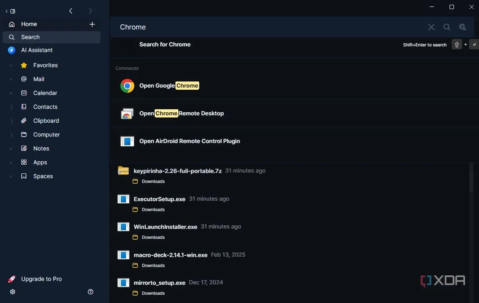
Task: Click the magnifier search icon in search bar
Action: pos(447,27)
